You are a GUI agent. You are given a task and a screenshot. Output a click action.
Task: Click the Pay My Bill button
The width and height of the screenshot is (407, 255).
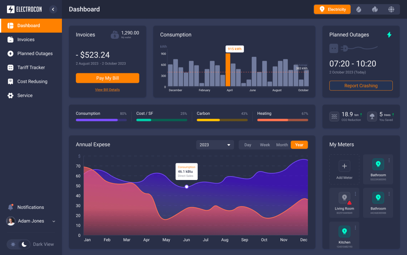(107, 78)
